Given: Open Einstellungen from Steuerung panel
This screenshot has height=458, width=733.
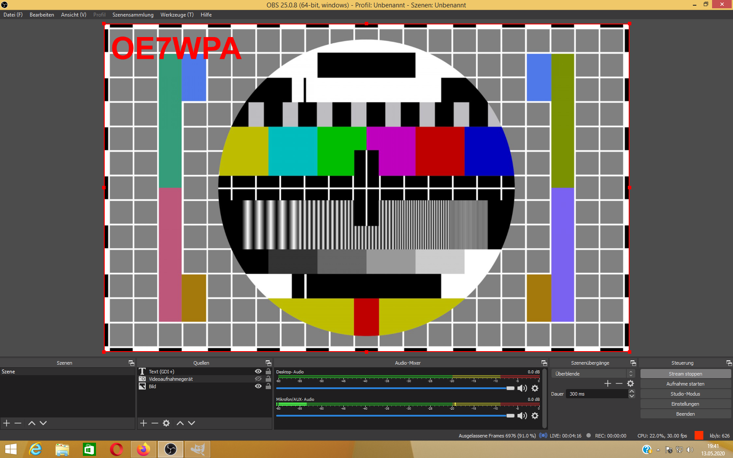Looking at the screenshot, I should coord(685,404).
